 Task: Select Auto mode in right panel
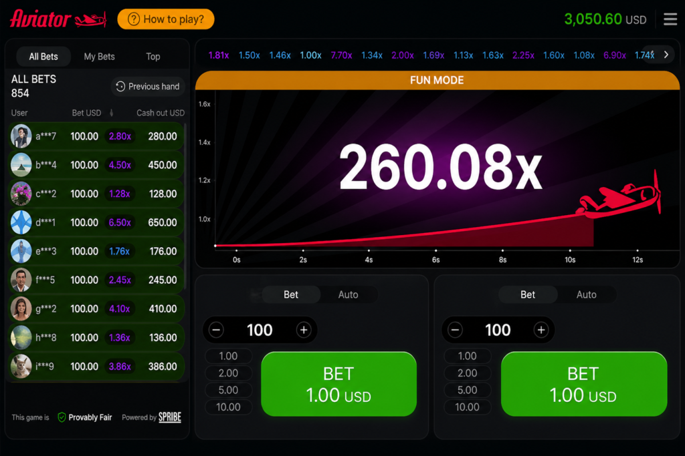point(586,294)
